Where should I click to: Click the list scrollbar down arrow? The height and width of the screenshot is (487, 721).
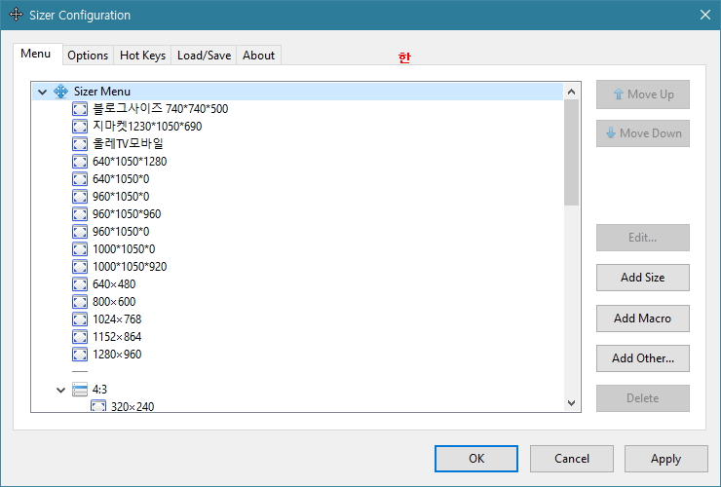tap(572, 403)
